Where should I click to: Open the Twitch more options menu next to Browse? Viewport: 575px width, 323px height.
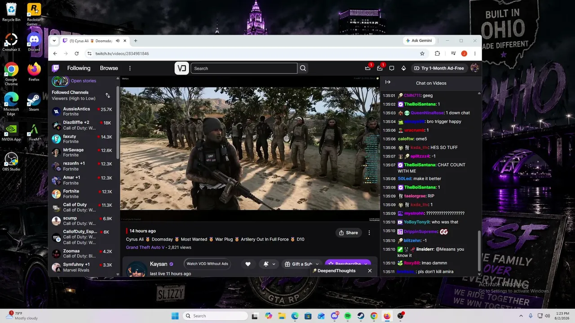[130, 68]
